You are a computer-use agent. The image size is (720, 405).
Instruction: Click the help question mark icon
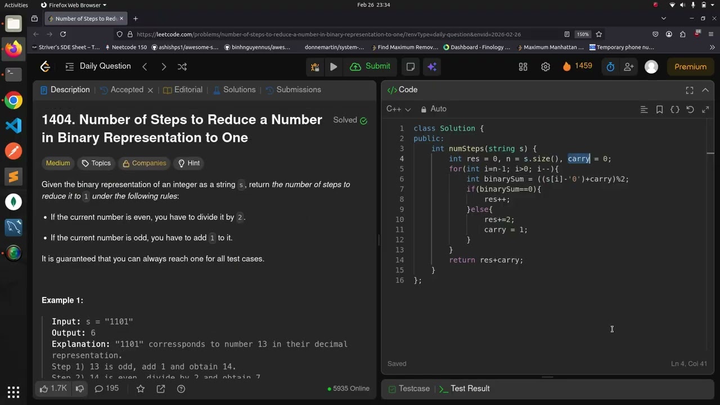181,389
